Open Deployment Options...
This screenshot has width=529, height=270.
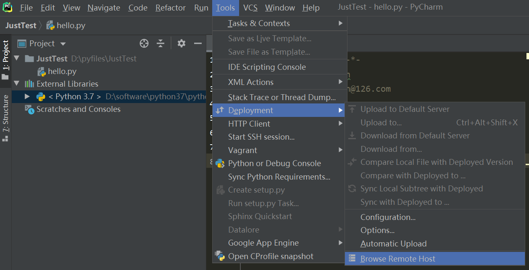pyautogui.click(x=435, y=230)
